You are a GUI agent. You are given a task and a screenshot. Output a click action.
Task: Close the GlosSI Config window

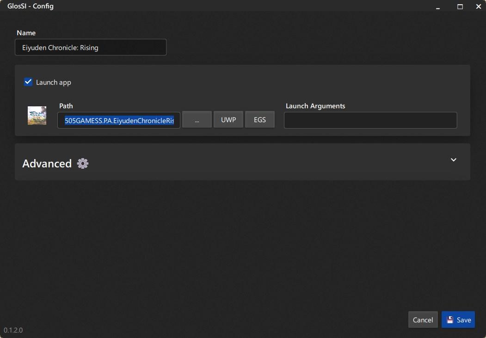[x=478, y=6]
